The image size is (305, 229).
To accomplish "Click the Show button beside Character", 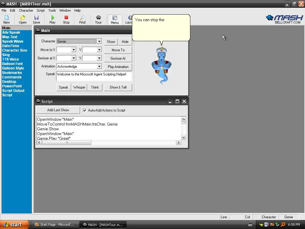I will click(111, 42).
